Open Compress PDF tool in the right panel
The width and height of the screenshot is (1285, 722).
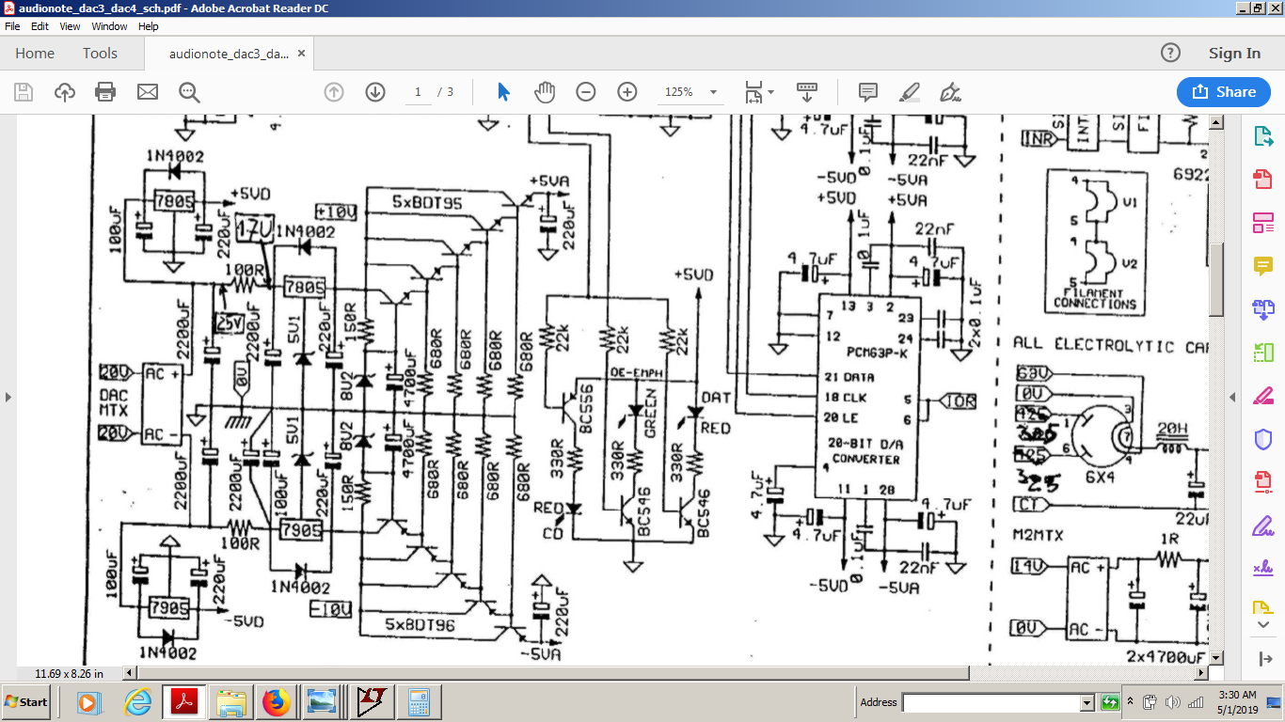click(x=1262, y=482)
